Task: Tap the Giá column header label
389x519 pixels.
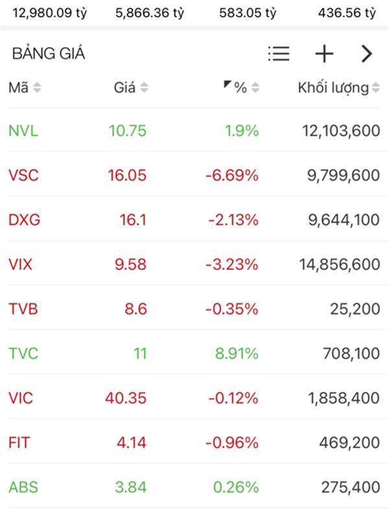Action: [x=124, y=88]
